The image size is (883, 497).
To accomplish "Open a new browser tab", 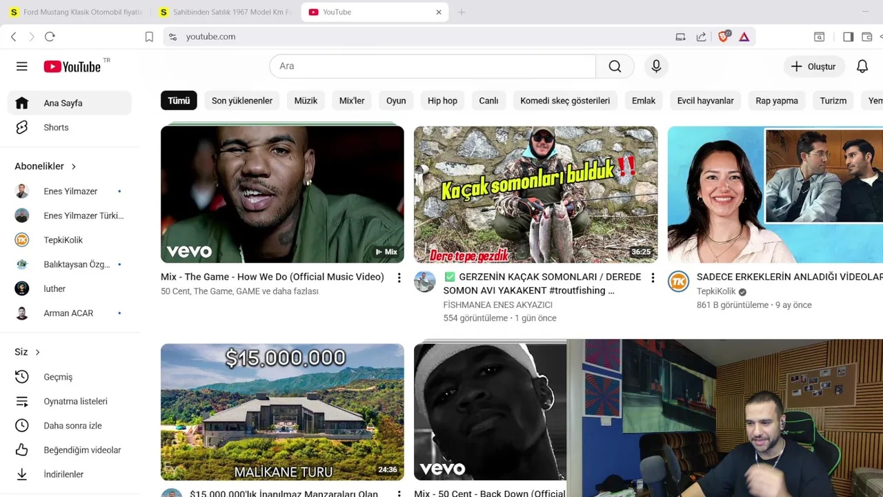I will pyautogui.click(x=462, y=12).
